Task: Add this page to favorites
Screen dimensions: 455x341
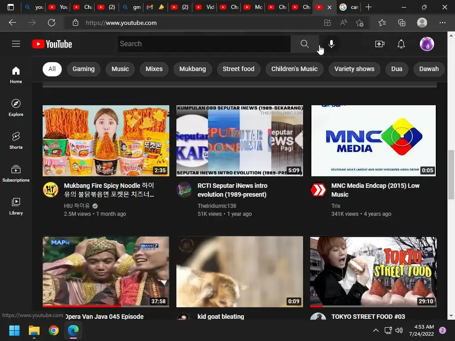Action: tap(359, 23)
